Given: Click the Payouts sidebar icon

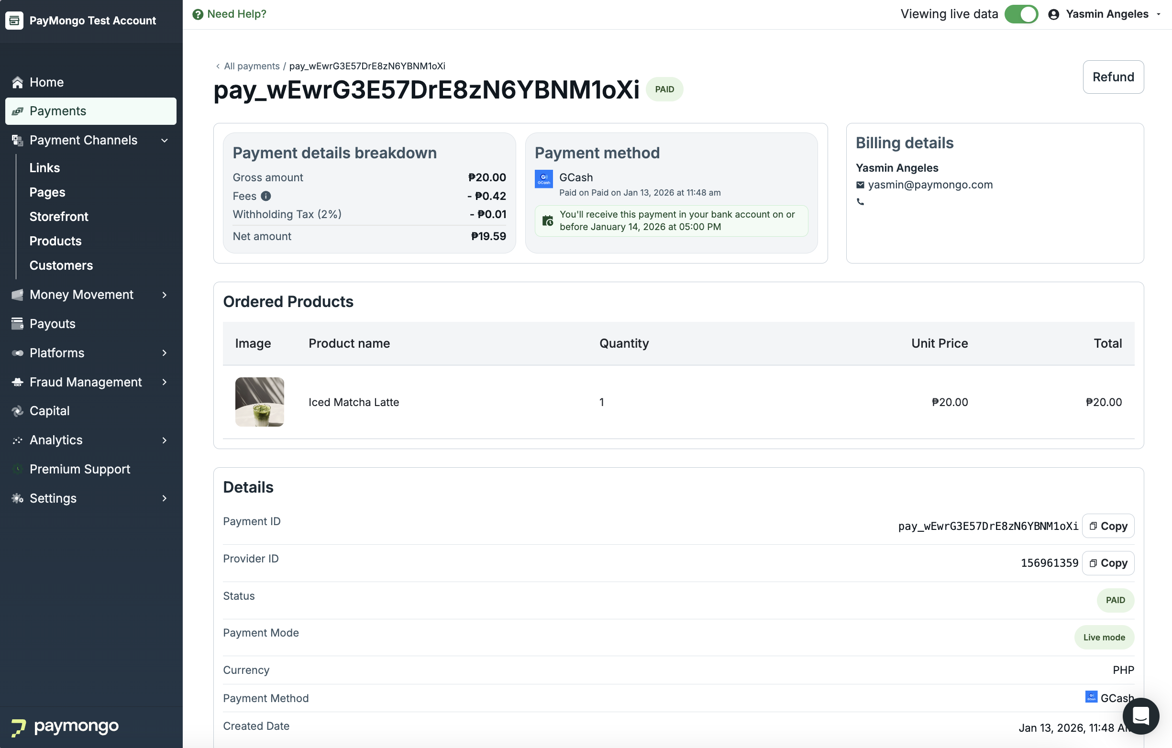Looking at the screenshot, I should tap(18, 324).
